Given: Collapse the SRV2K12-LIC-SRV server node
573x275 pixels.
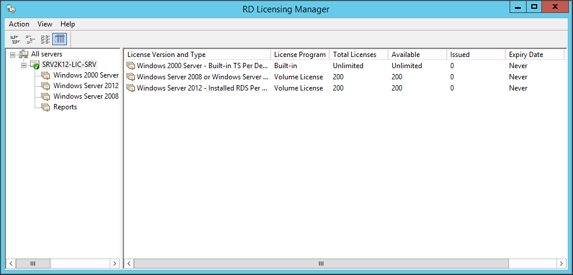Looking at the screenshot, I should tap(23, 65).
